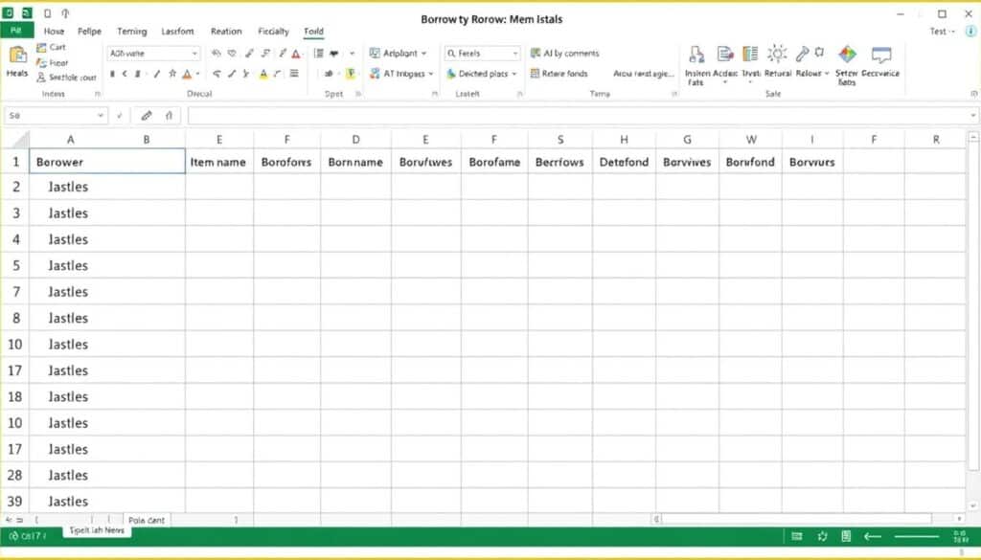Expand the formula bar with its arrow
Screen dimensions: 981x560
click(x=973, y=116)
